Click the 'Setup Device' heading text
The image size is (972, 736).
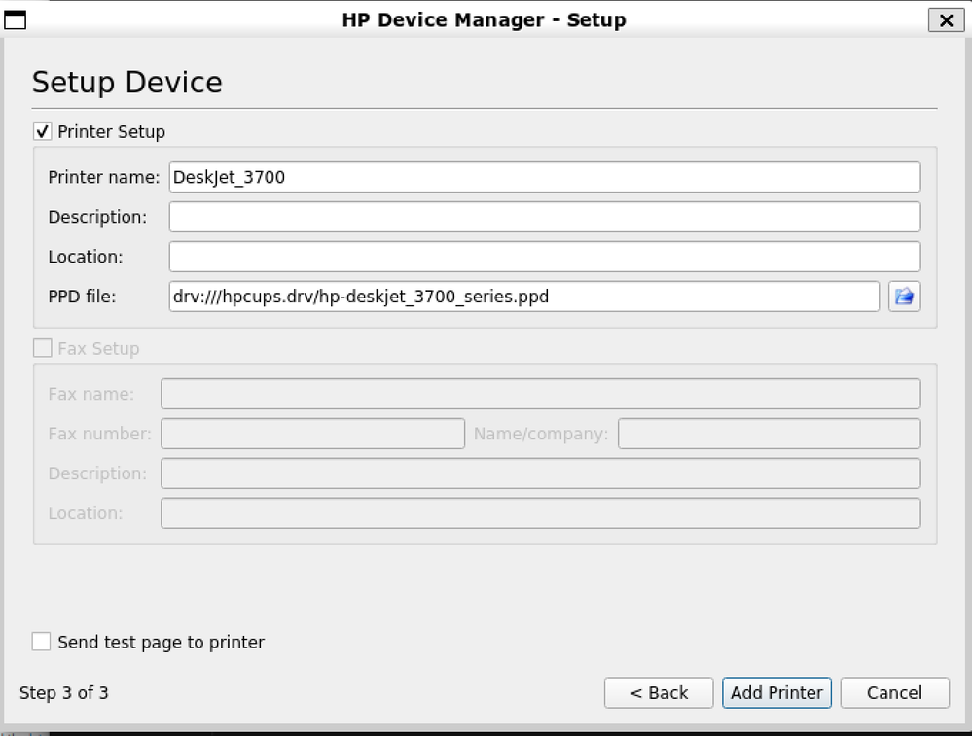[127, 83]
